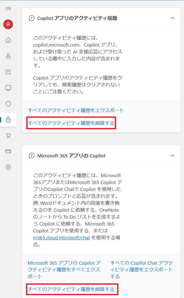Screen dimensions: 184x298
Task: Open the subscriptions list icon in sidebar
Action: click(8, 72)
